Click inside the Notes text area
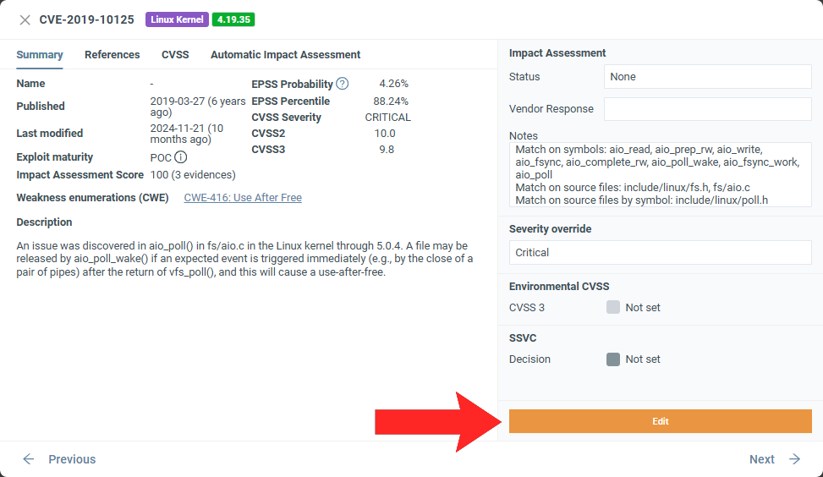The height and width of the screenshot is (477, 823). (660, 175)
